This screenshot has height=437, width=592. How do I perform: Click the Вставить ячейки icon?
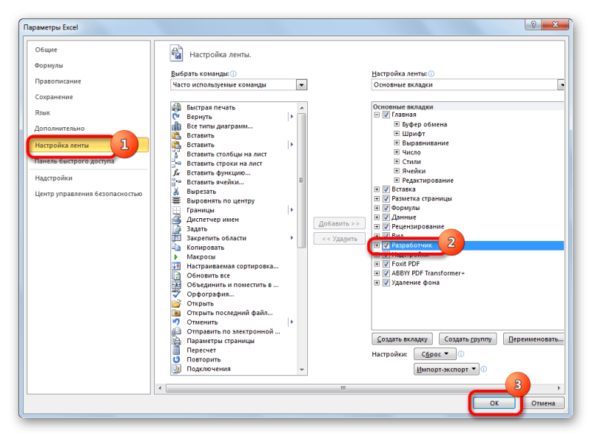176,182
